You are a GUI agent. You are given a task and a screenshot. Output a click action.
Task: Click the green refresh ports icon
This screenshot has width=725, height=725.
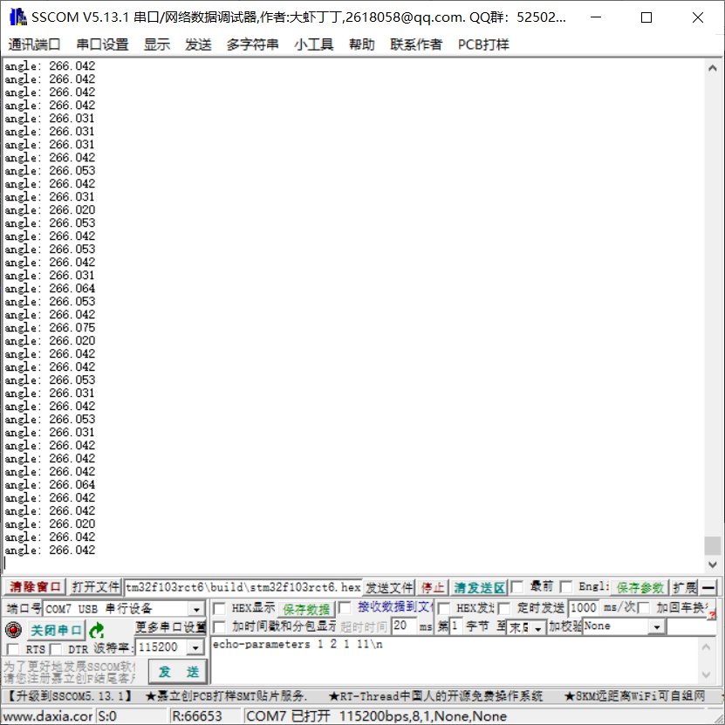[x=97, y=630]
